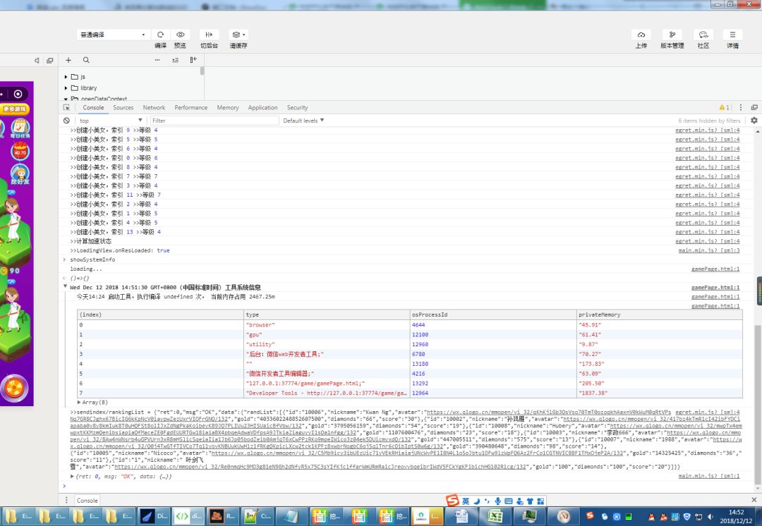The height and width of the screenshot is (526, 762).
Task: Click the preview (预览) eye icon
Action: 181,35
